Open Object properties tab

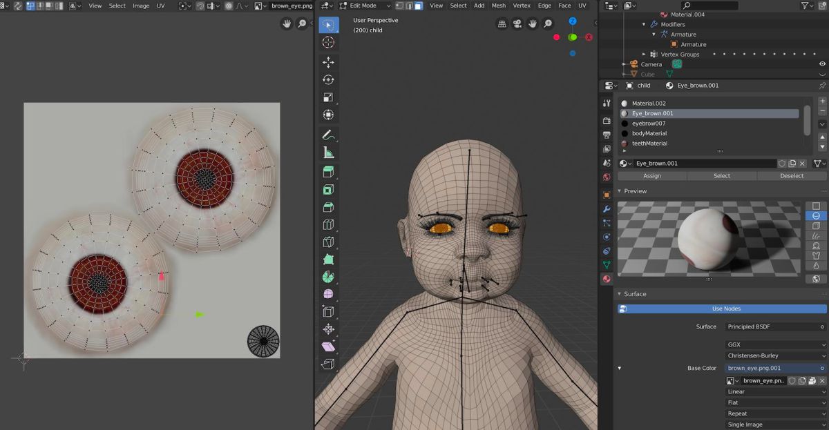click(607, 195)
